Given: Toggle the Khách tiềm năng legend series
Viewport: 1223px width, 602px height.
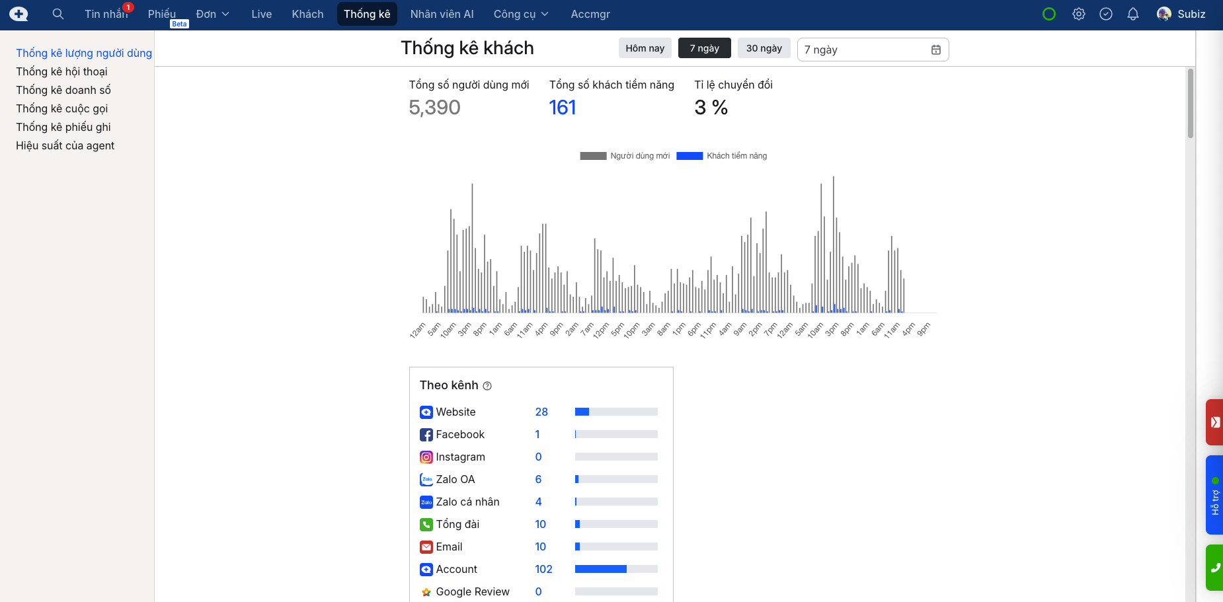Looking at the screenshot, I should coord(722,156).
